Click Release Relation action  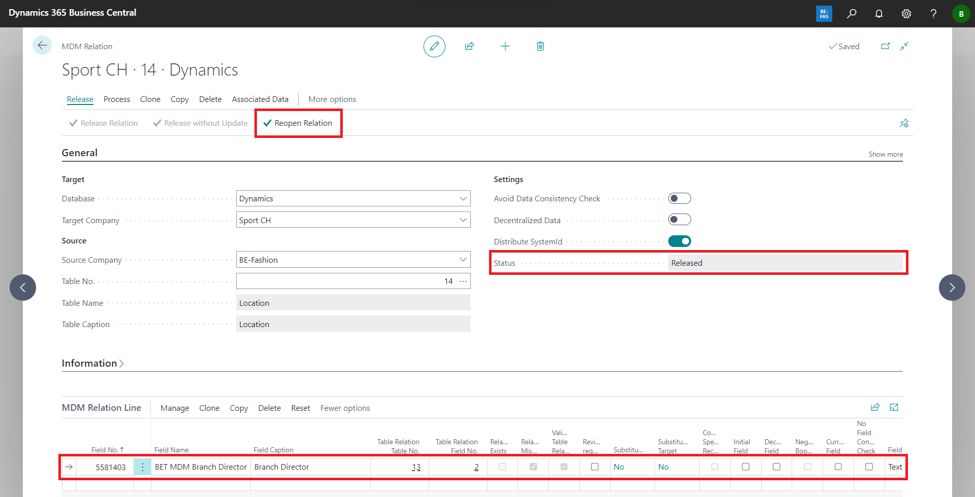(x=104, y=123)
